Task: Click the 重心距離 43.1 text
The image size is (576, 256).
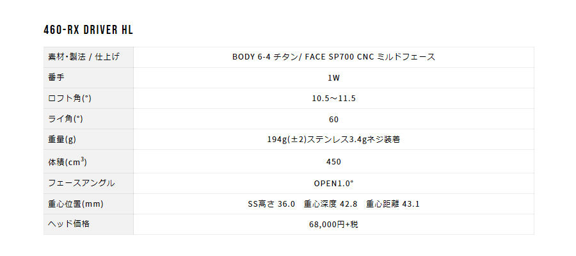Action: click(x=393, y=204)
